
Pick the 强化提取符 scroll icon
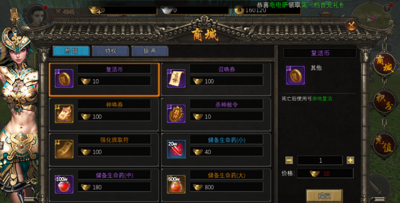(64, 149)
